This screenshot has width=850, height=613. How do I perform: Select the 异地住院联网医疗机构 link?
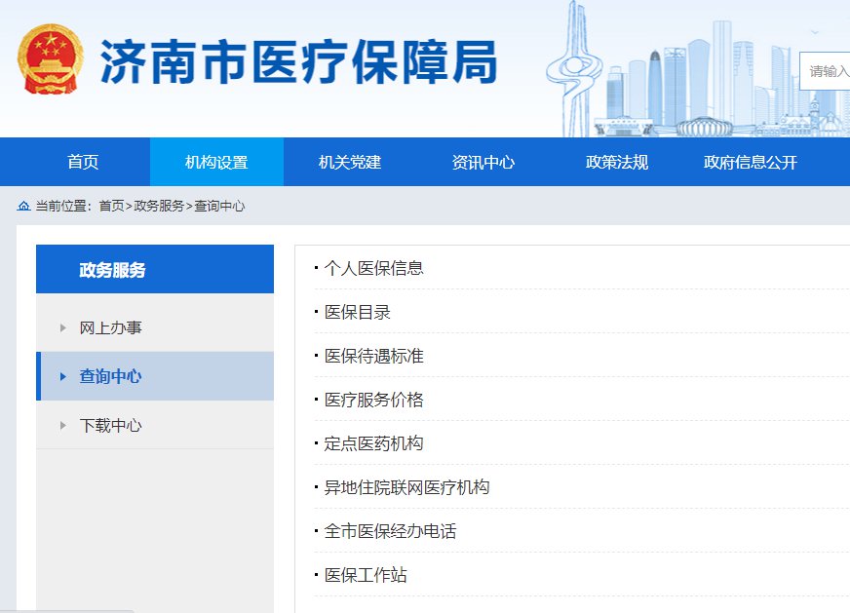[x=406, y=487]
